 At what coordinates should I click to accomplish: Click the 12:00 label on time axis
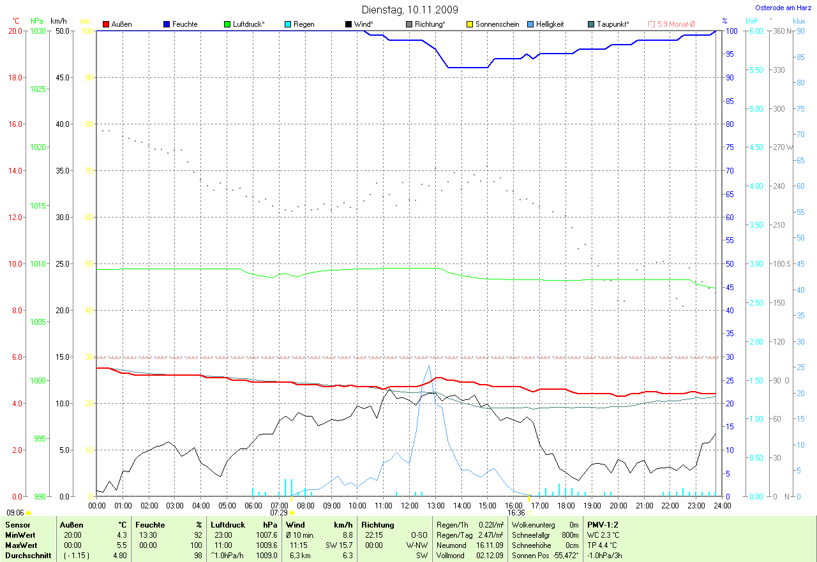(x=409, y=505)
